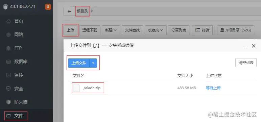Open the 终端 terminal
The width and height of the screenshot is (261, 122).
click(x=202, y=30)
